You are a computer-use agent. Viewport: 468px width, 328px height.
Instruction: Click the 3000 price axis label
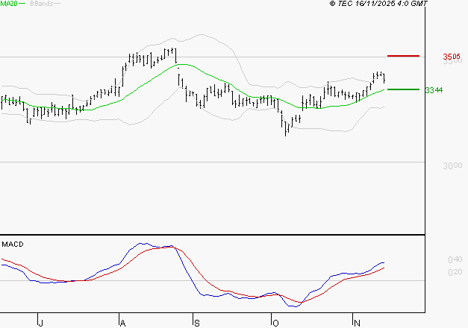point(452,165)
